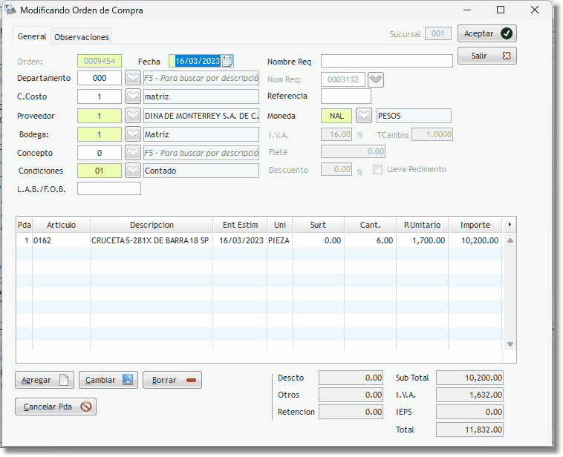Click the green checkmark on Aceptar
This screenshot has height=457, width=563.
(507, 33)
